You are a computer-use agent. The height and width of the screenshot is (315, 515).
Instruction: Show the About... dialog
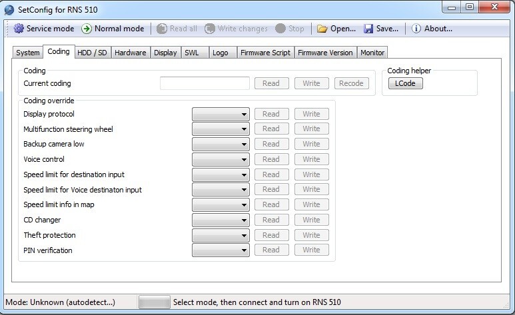tap(432, 29)
